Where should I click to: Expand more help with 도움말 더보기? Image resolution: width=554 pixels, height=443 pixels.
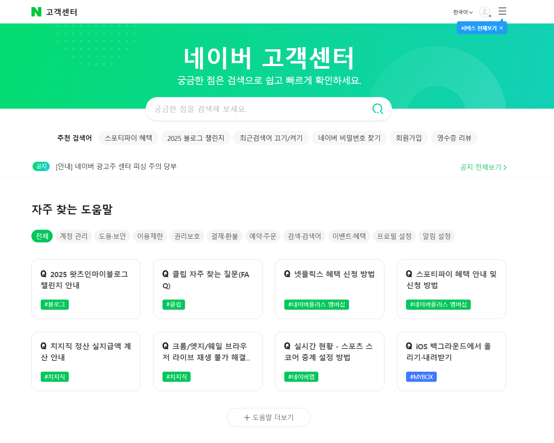pyautogui.click(x=269, y=417)
